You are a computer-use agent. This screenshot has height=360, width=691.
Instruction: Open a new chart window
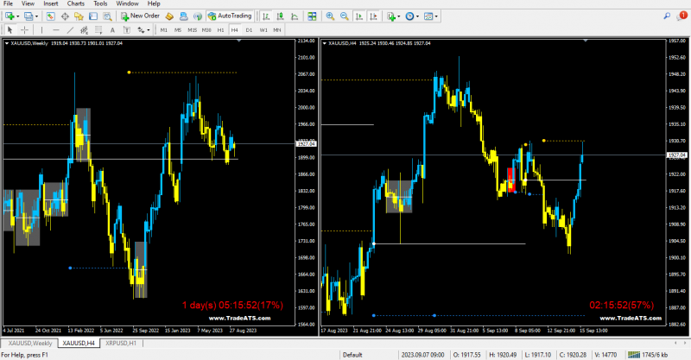[10, 16]
